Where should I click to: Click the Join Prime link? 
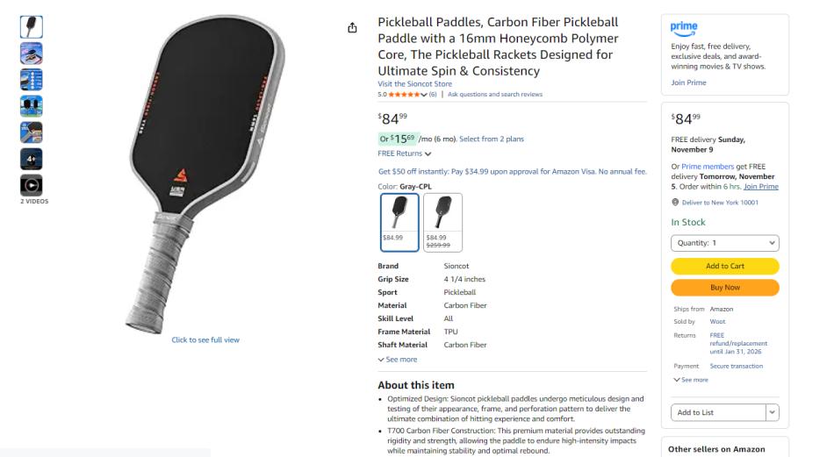pyautogui.click(x=688, y=82)
